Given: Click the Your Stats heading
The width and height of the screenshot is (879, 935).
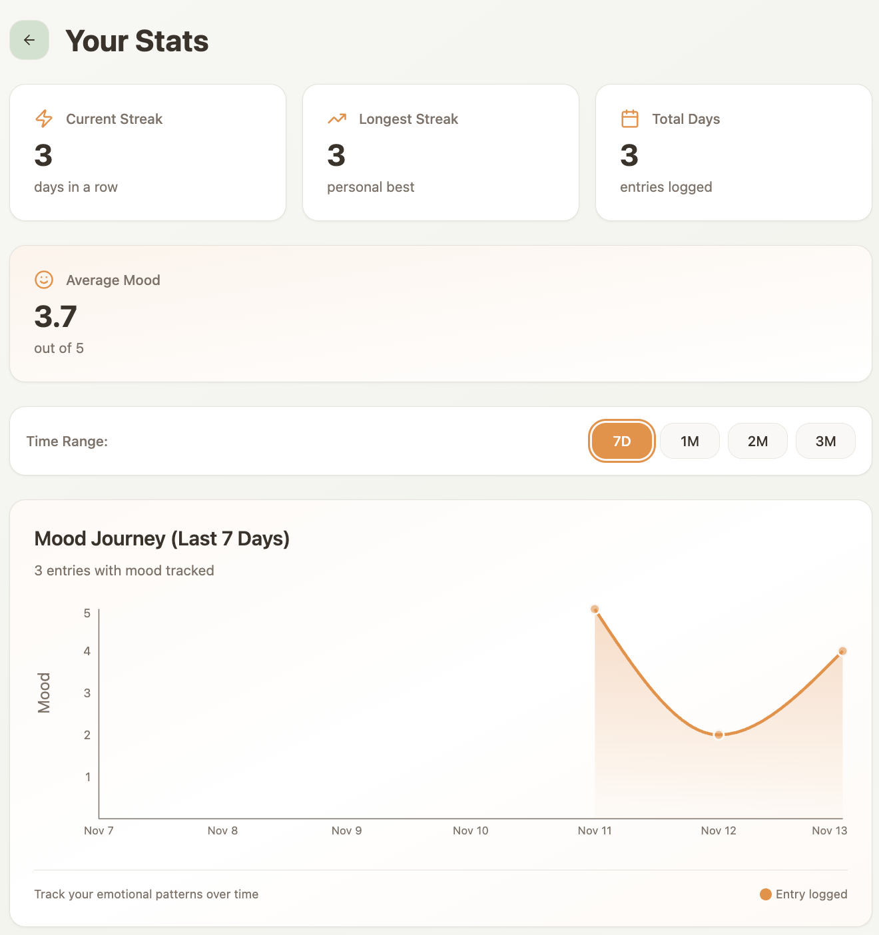Looking at the screenshot, I should [x=137, y=40].
